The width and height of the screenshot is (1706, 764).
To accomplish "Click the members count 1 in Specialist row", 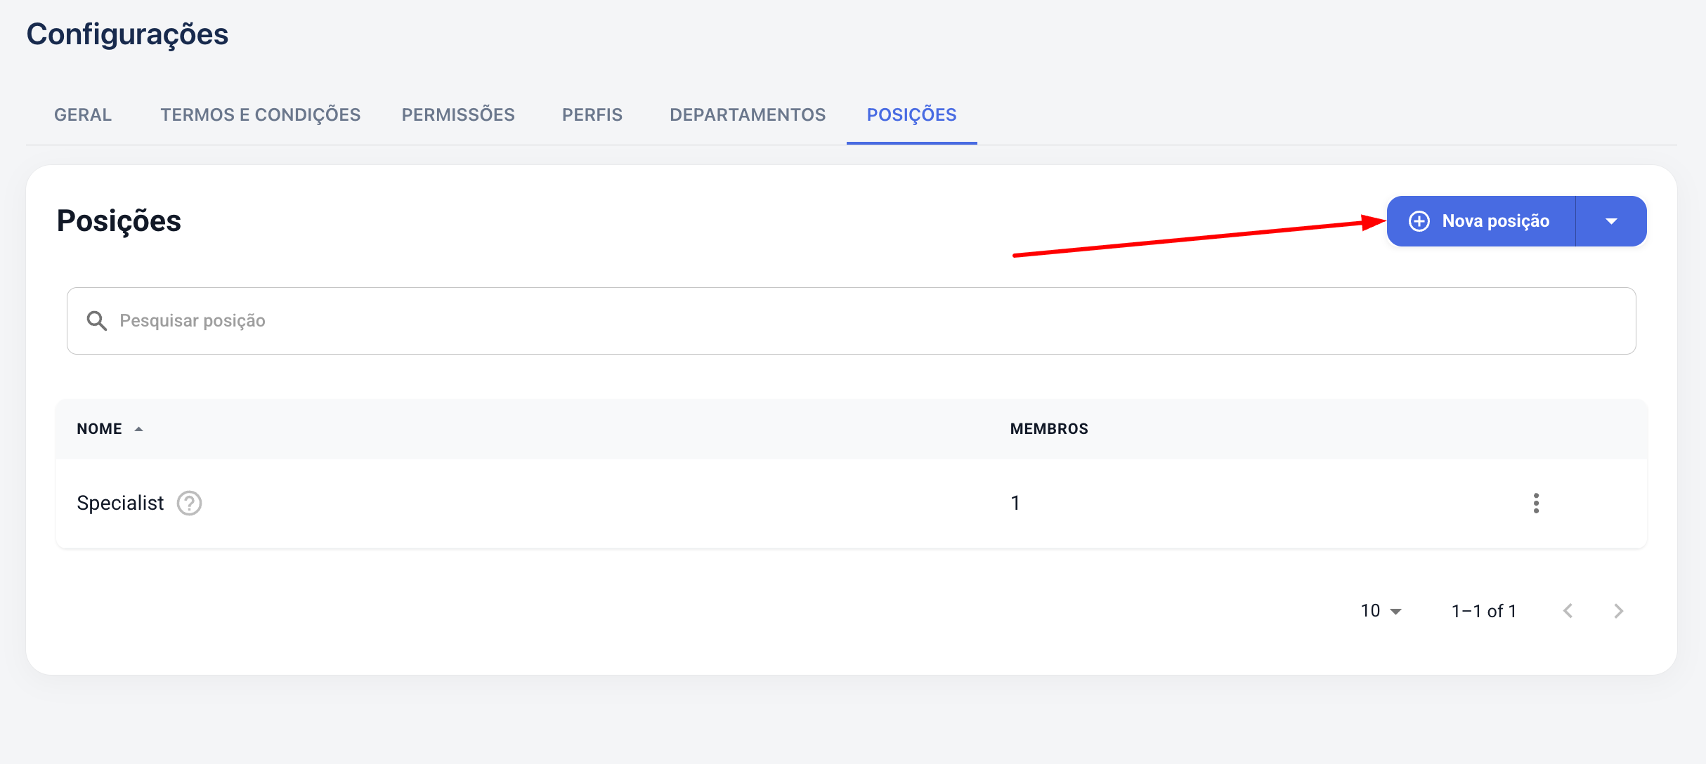I will pyautogui.click(x=1015, y=503).
